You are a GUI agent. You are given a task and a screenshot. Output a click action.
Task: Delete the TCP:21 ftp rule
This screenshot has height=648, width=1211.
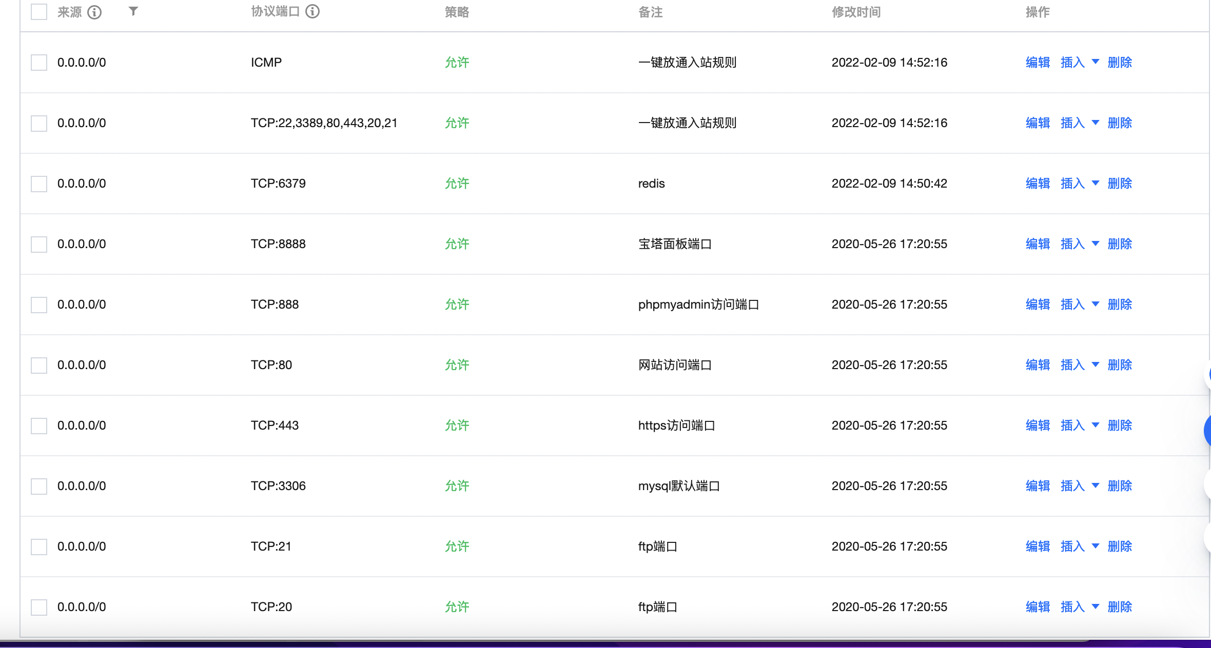(x=1120, y=546)
